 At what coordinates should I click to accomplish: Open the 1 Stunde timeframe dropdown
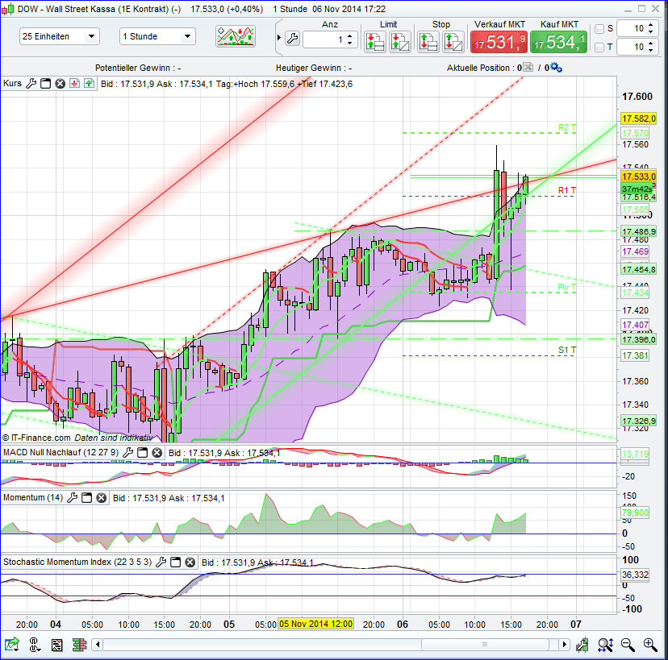click(x=157, y=35)
